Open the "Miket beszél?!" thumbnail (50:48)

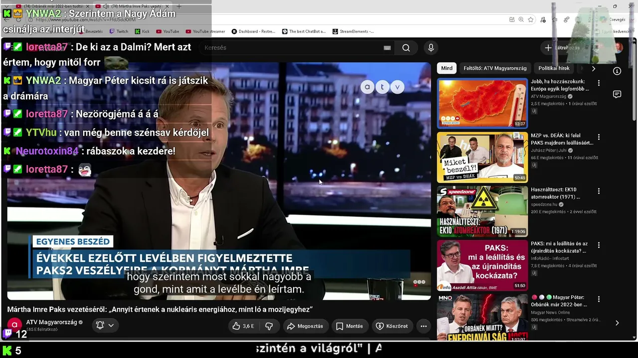pos(482,158)
